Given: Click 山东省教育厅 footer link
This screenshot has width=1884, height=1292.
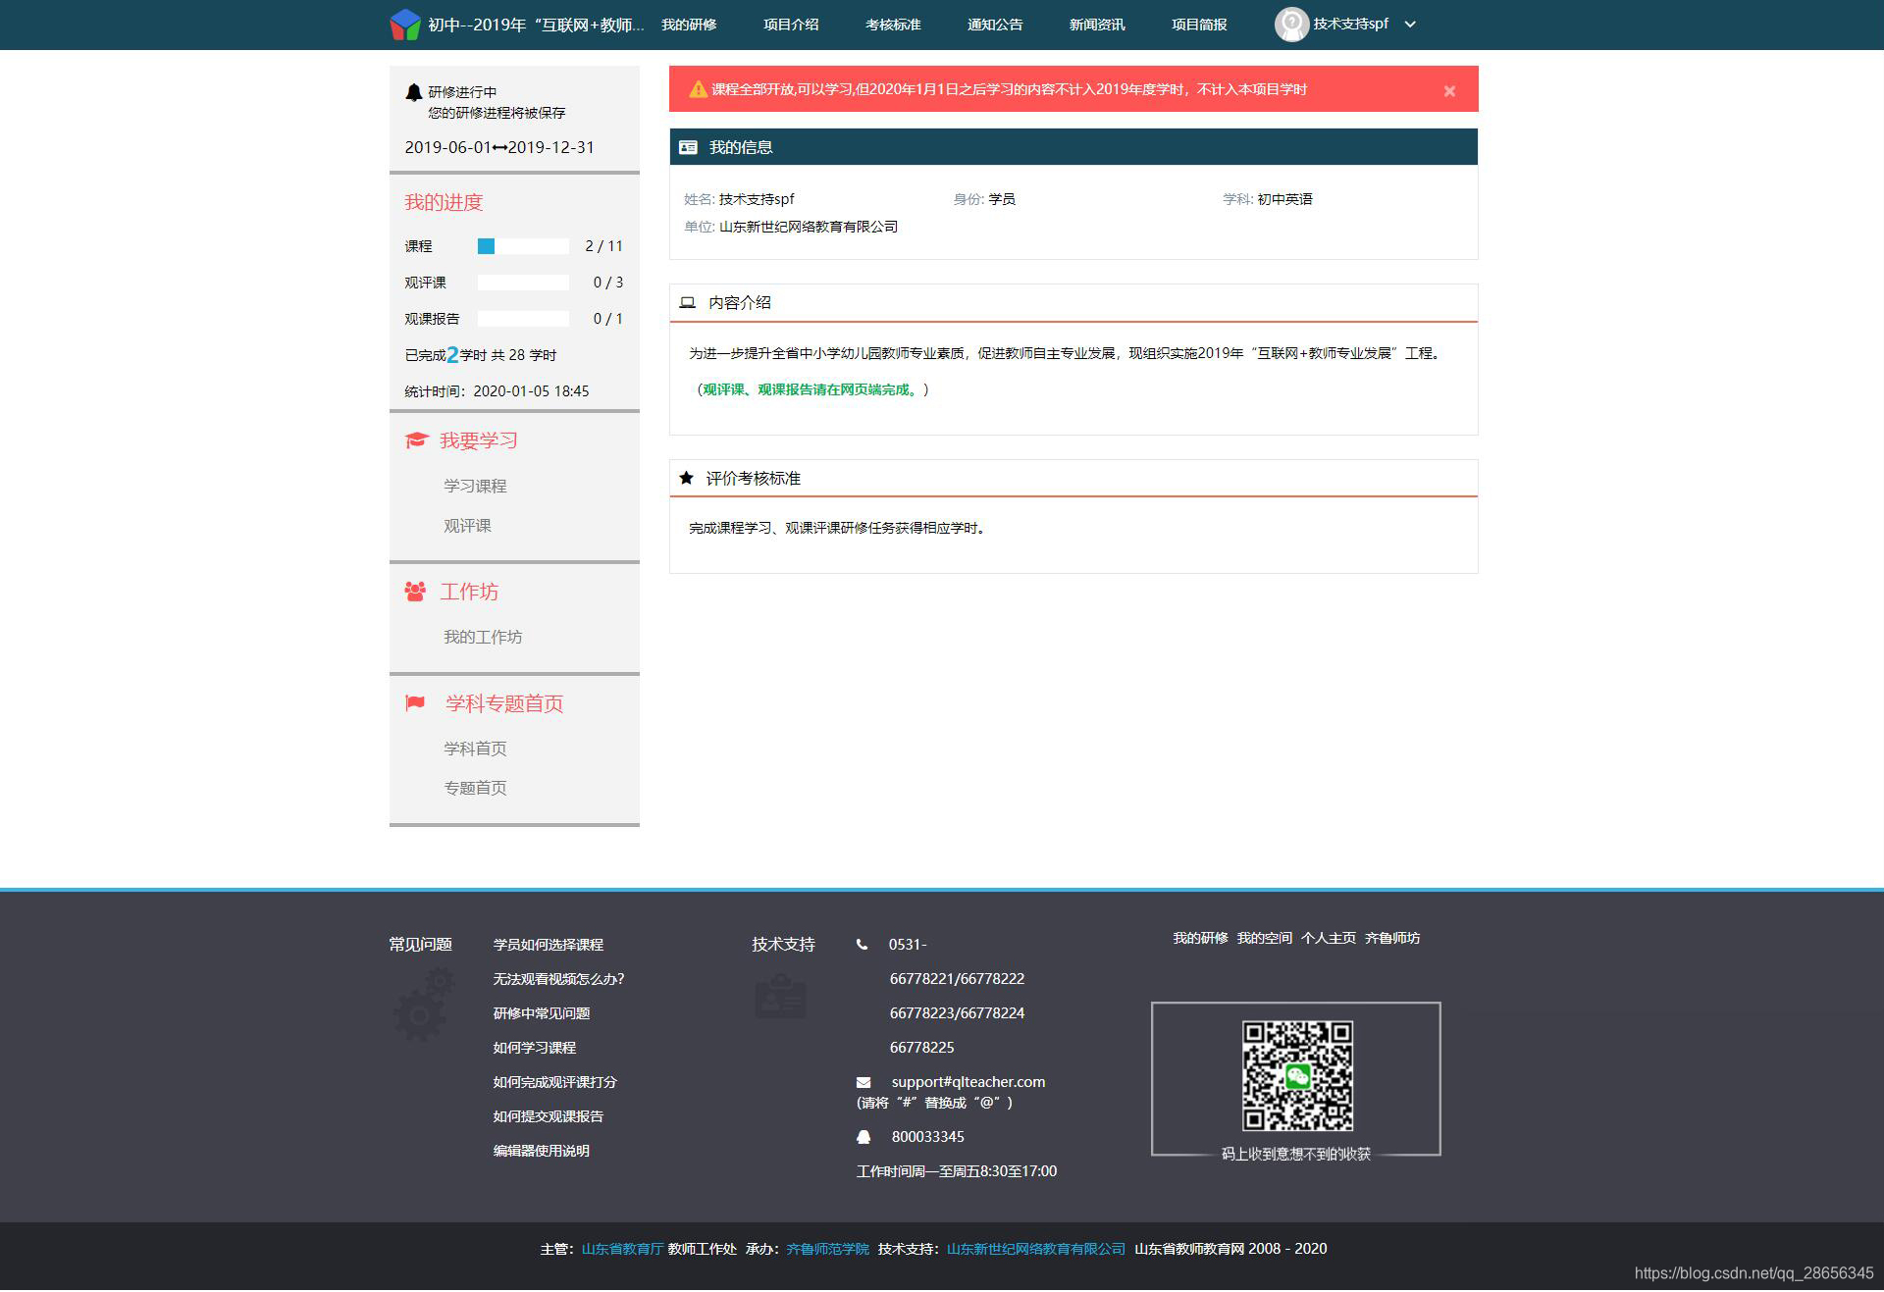Looking at the screenshot, I should coord(622,1249).
